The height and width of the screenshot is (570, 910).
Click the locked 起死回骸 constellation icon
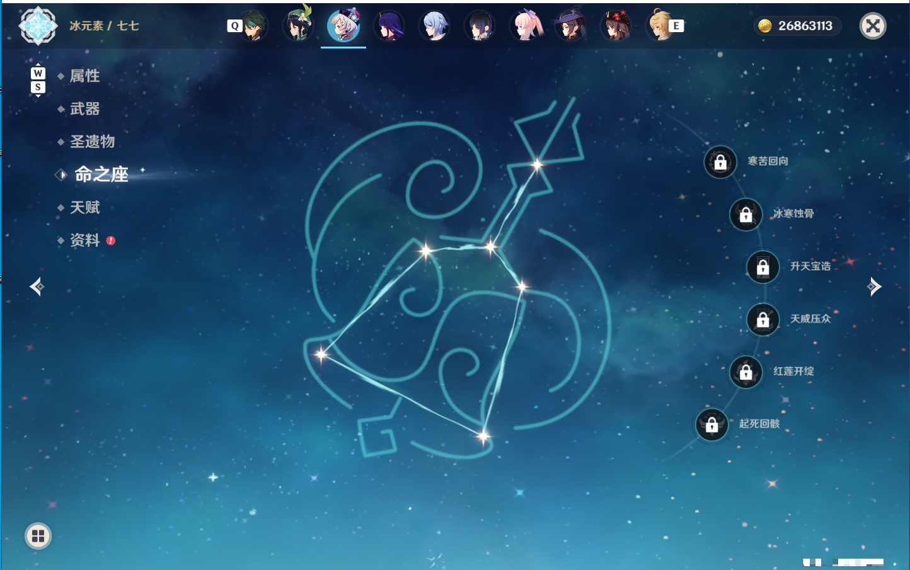(711, 425)
